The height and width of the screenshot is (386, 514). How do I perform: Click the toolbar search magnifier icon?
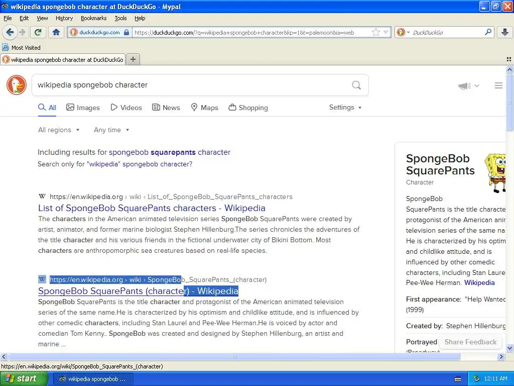pyautogui.click(x=488, y=32)
